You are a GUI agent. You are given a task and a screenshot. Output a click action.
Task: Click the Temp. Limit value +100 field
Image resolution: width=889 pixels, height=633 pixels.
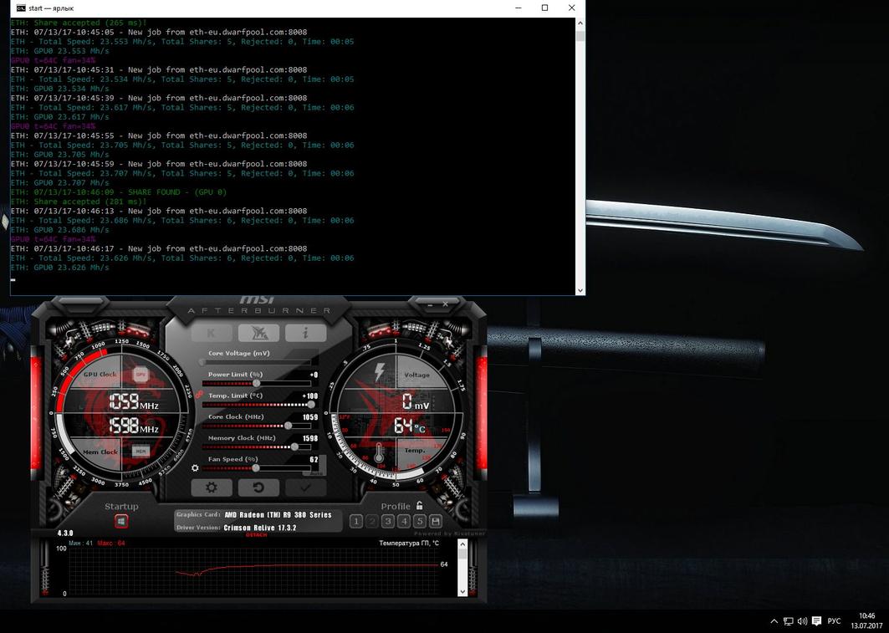[x=309, y=396]
